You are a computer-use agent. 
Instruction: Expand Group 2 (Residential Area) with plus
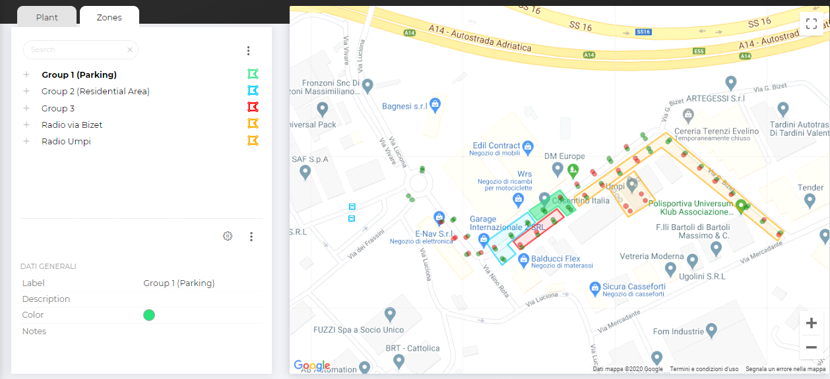pos(26,91)
